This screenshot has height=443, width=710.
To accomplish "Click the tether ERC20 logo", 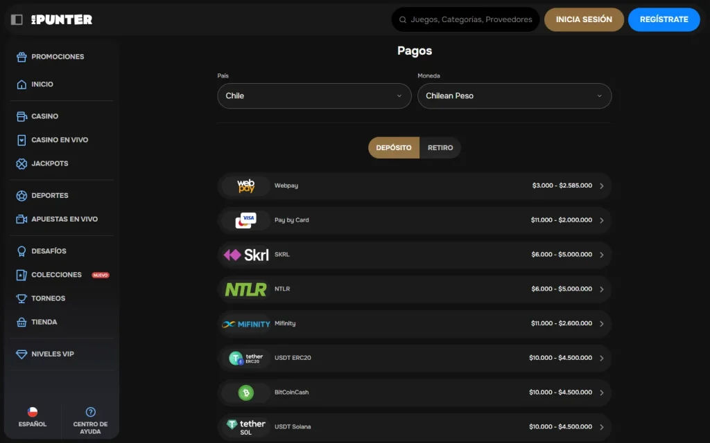I will (x=246, y=359).
